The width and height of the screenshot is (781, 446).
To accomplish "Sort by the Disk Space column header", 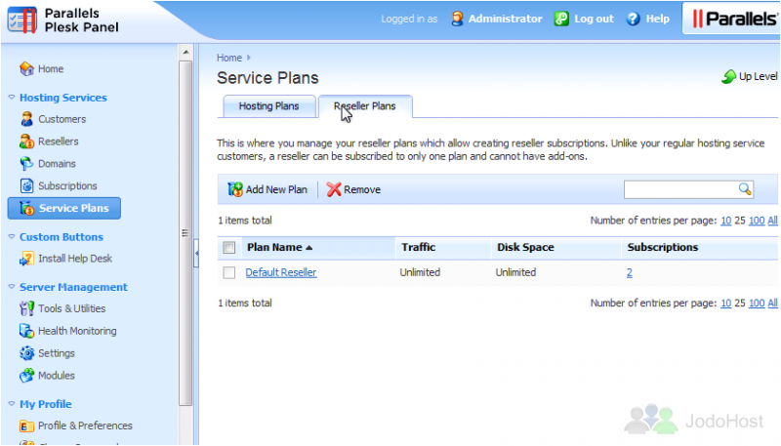I will point(525,247).
